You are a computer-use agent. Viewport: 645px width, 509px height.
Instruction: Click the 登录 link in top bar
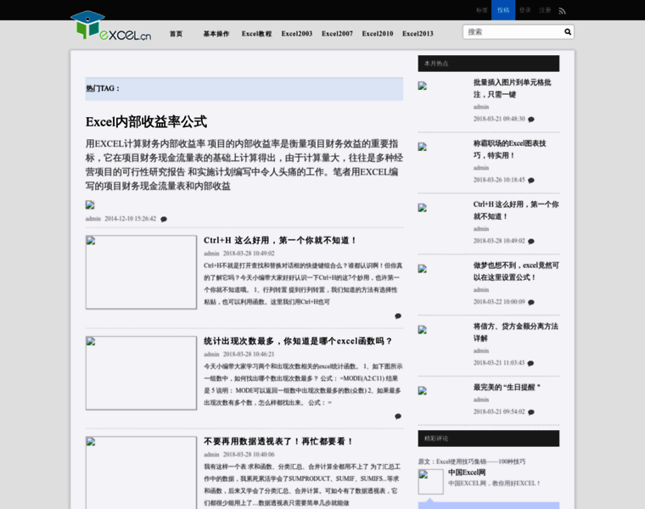click(x=524, y=10)
